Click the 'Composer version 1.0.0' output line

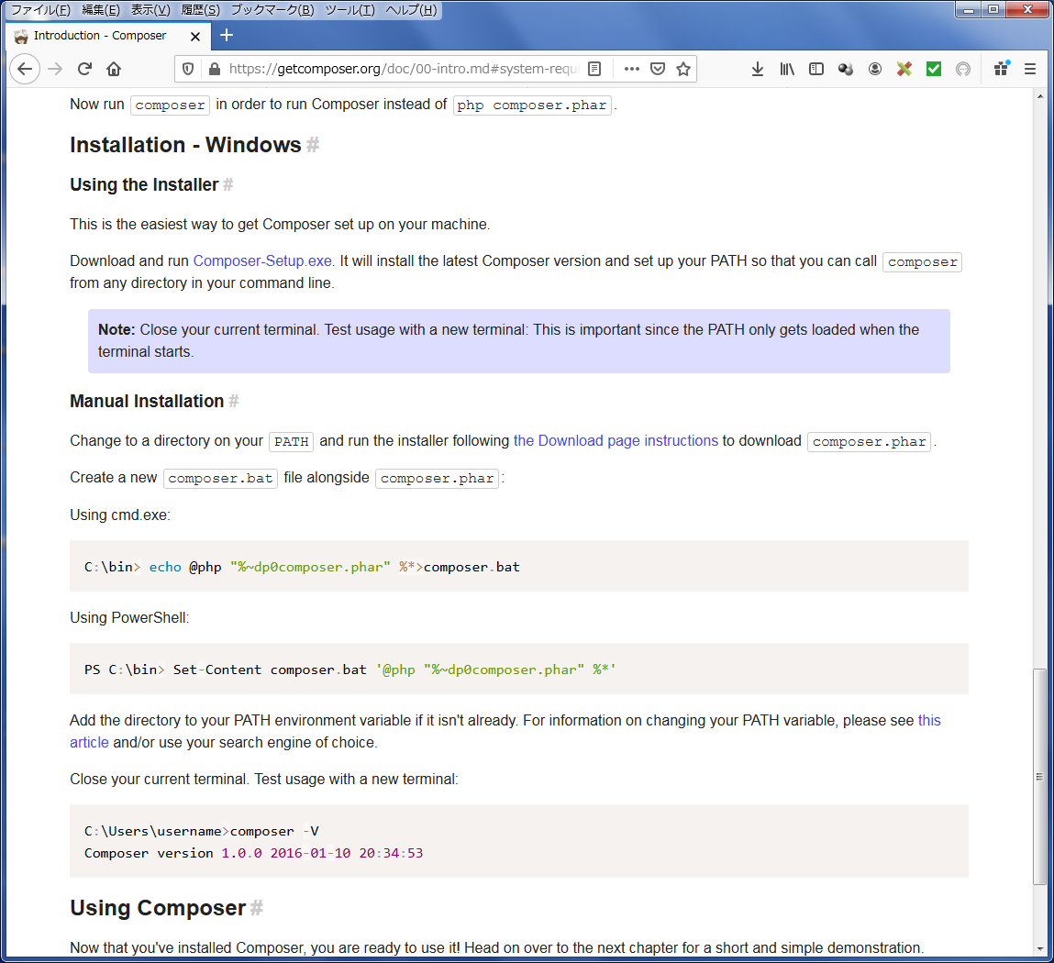click(253, 853)
